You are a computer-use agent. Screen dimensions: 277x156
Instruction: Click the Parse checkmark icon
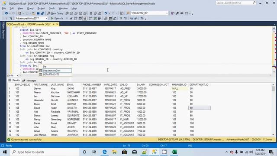(x=71, y=18)
